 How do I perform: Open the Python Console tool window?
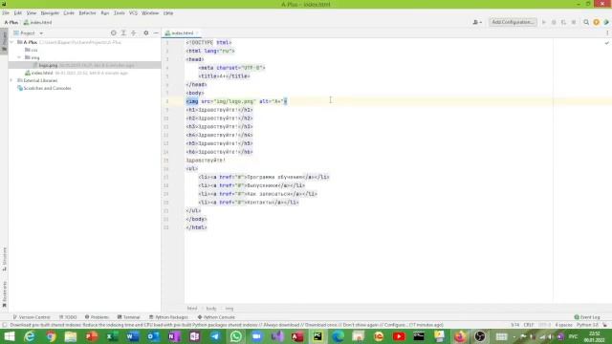click(216, 317)
